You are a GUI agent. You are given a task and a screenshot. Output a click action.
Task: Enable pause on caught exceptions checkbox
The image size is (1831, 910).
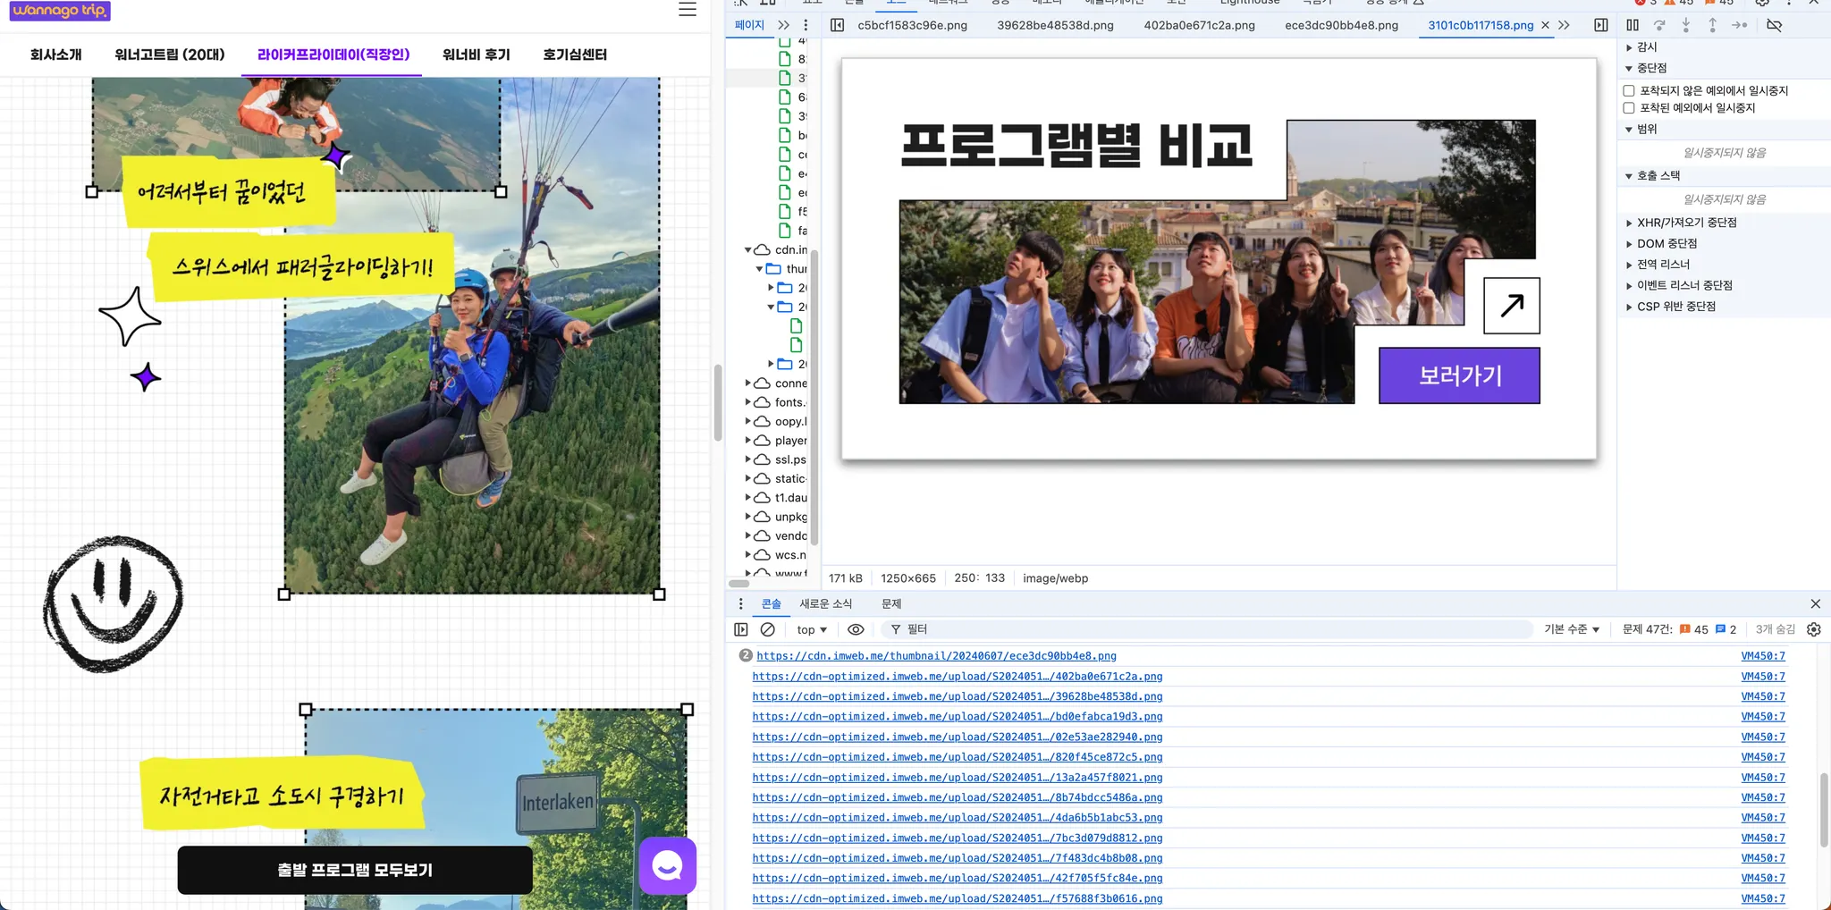pyautogui.click(x=1629, y=108)
